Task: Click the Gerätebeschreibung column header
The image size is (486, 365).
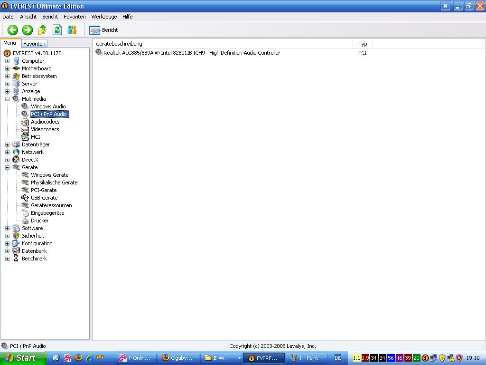Action: [223, 44]
